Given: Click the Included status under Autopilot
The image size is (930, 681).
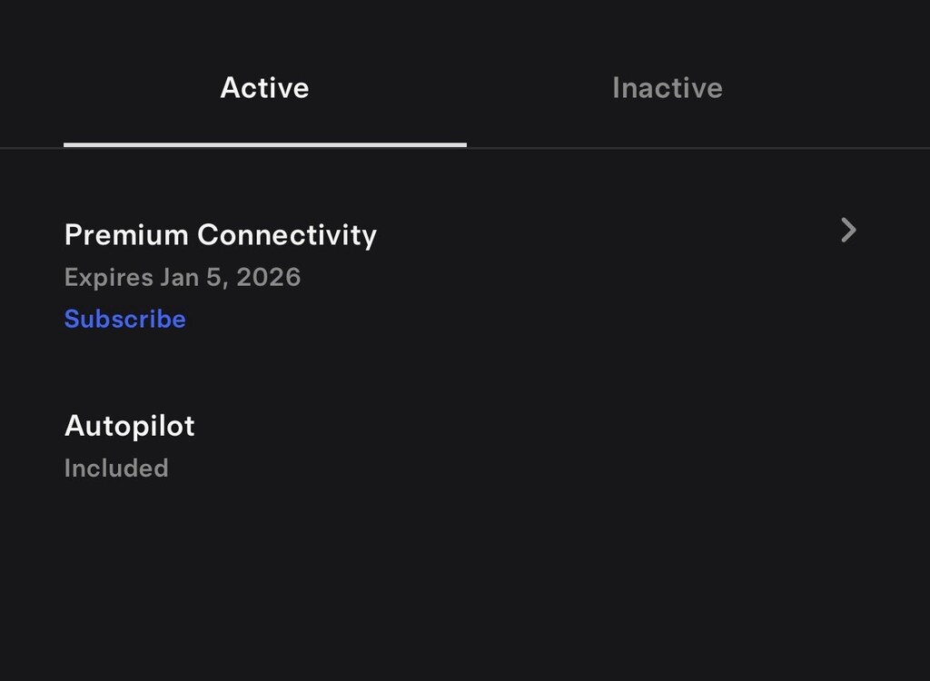Looking at the screenshot, I should coord(116,469).
